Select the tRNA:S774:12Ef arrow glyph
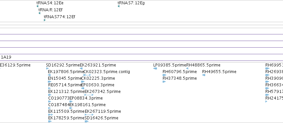283x123 pixels. (x=45, y=20)
